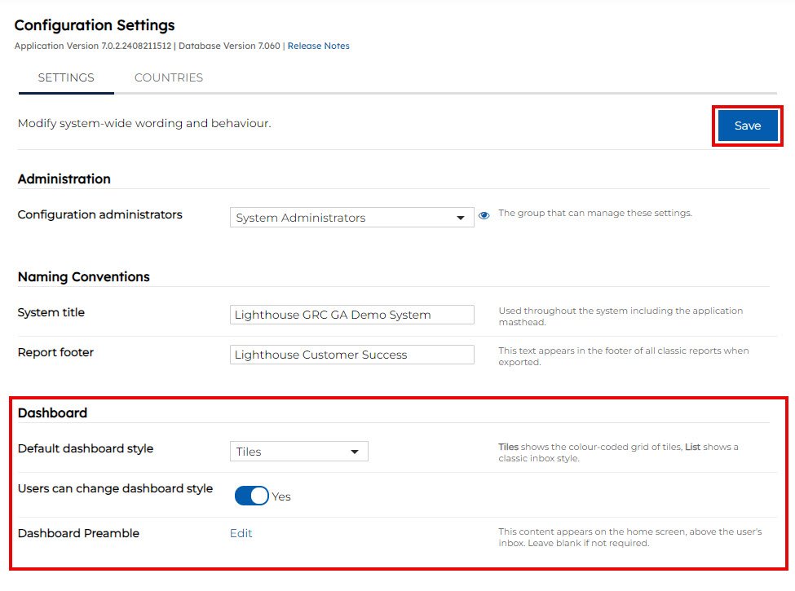795x591 pixels.
Task: Click the Dashboard section heading
Action: coord(52,413)
